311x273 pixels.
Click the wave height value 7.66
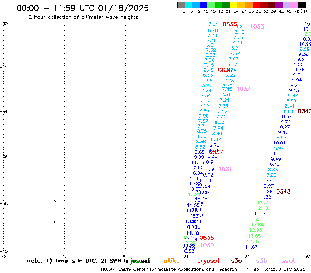pyautogui.click(x=271, y=175)
